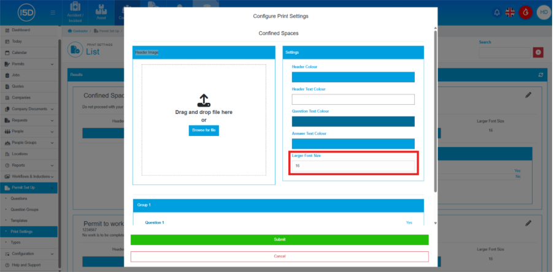Expand the People Groups menu
Screen dimensions: 554x272
(29, 143)
